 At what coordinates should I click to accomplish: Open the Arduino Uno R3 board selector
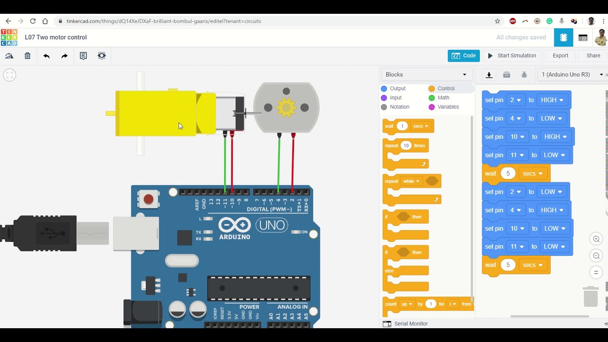coord(572,75)
